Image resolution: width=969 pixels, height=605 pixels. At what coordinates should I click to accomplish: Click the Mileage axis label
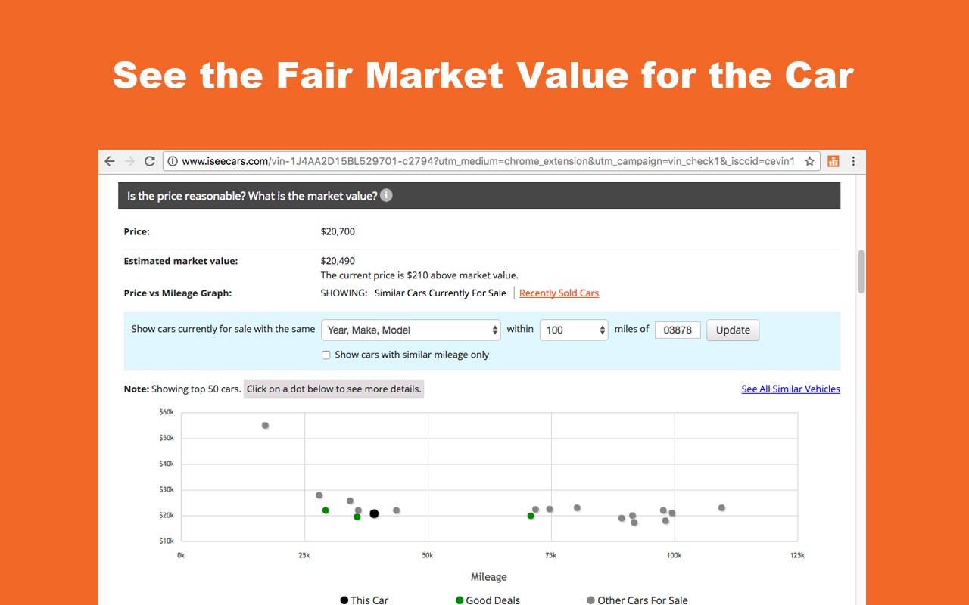[488, 577]
